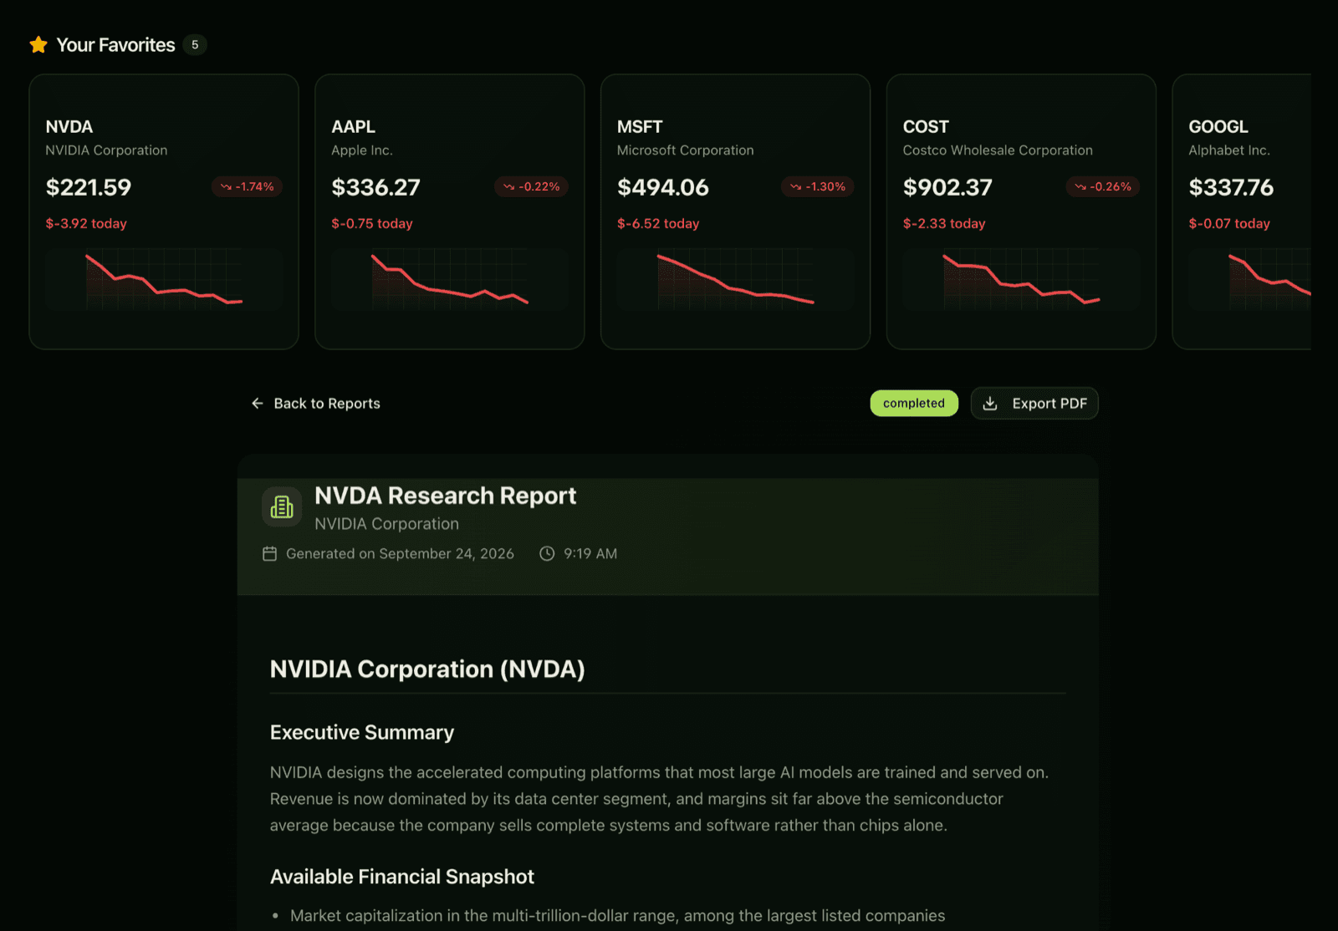The width and height of the screenshot is (1338, 931).
Task: Click the building icon of NVDA Research Report
Action: 282,507
